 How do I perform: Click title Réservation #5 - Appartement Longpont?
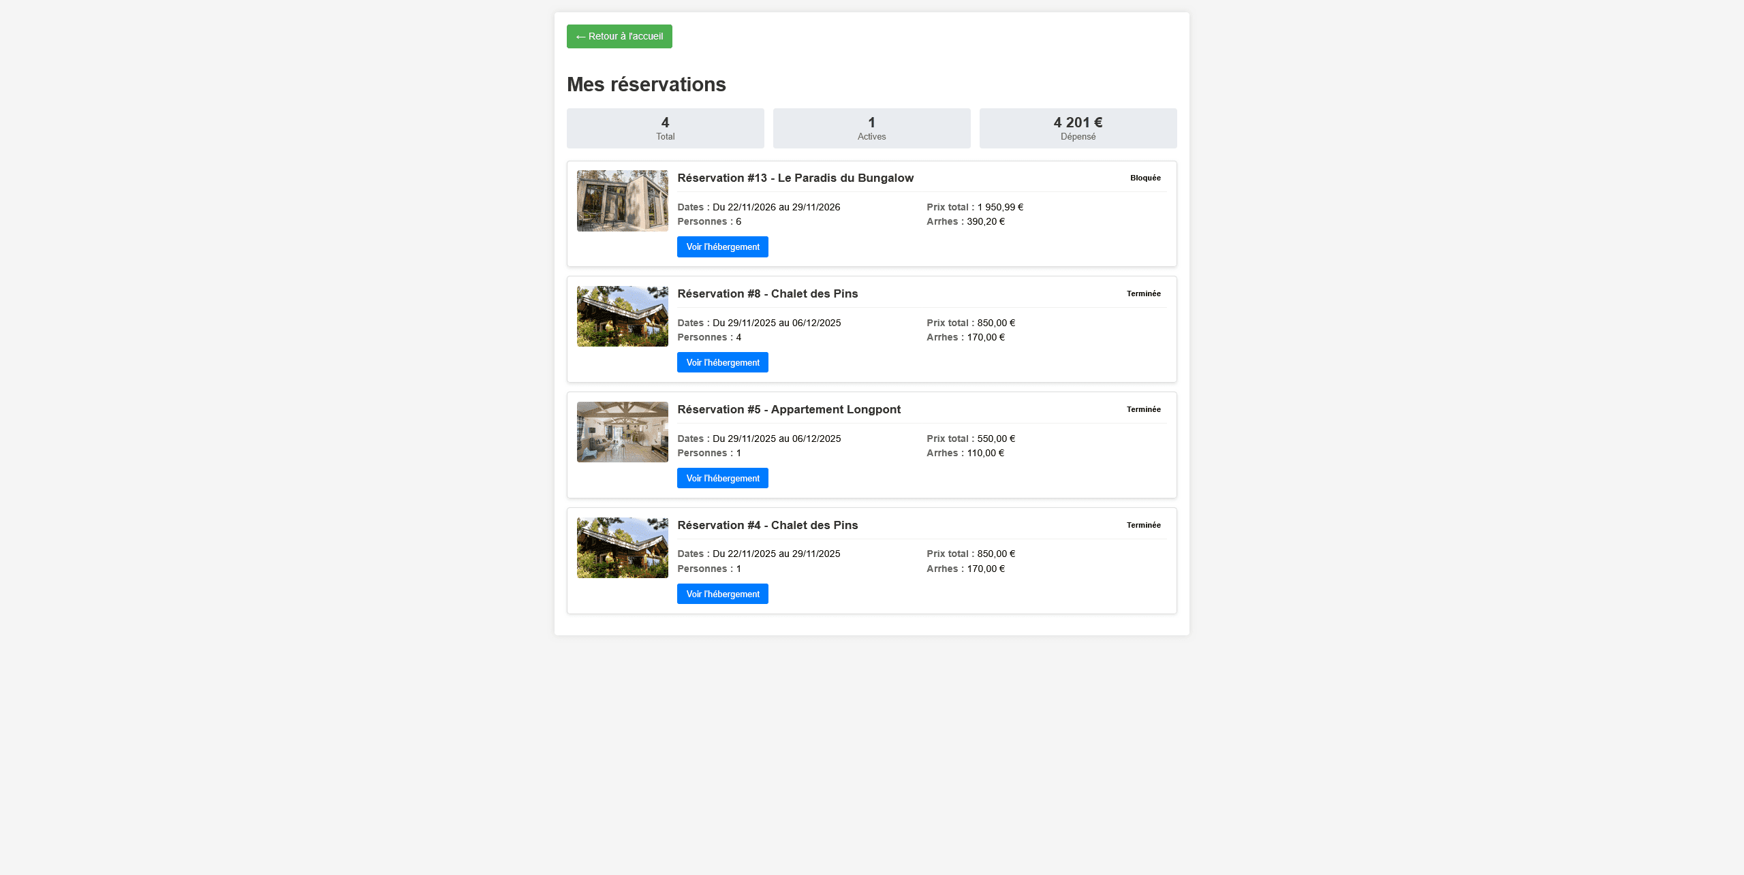coord(788,409)
